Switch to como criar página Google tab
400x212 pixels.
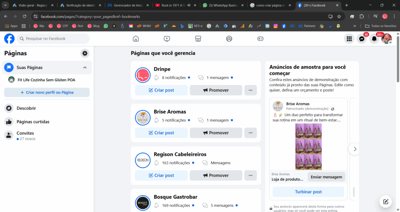270,5
